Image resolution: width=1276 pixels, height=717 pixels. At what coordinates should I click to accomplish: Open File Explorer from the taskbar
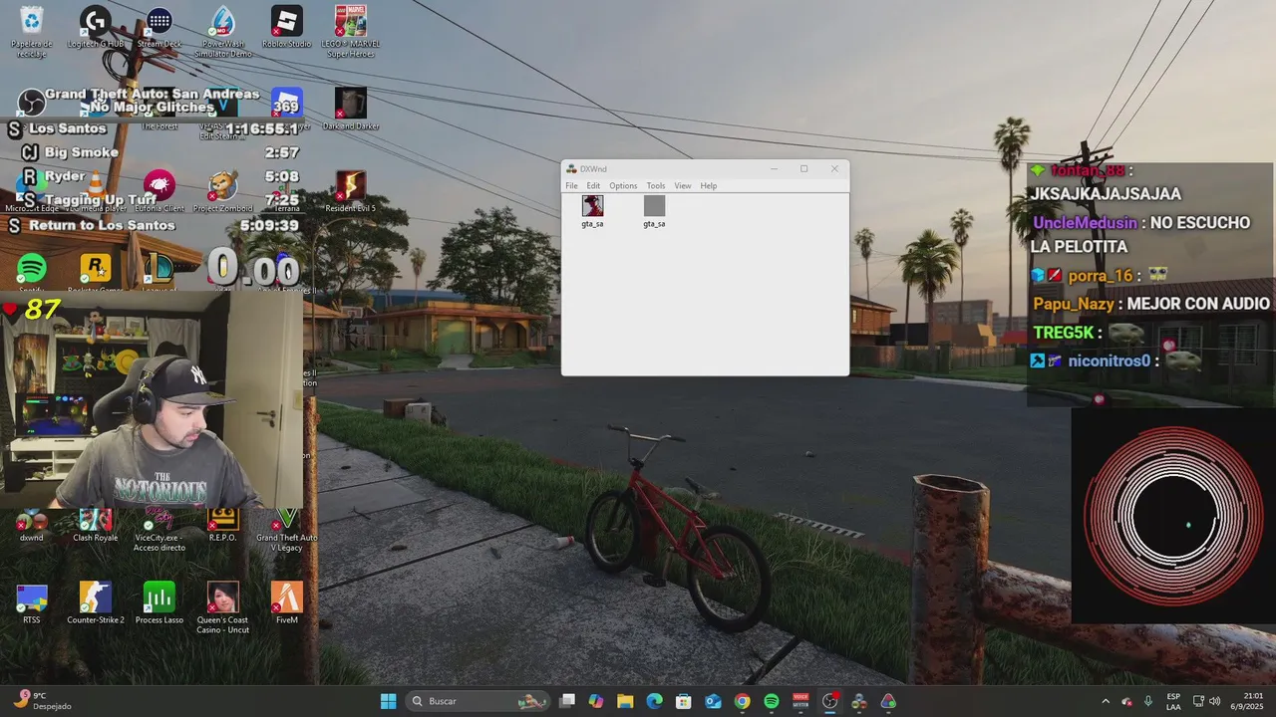click(625, 701)
